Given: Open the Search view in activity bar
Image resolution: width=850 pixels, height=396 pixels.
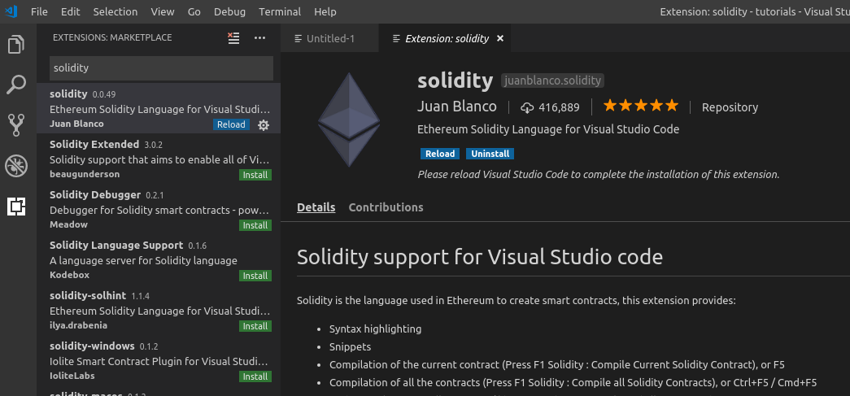Looking at the screenshot, I should [16, 84].
